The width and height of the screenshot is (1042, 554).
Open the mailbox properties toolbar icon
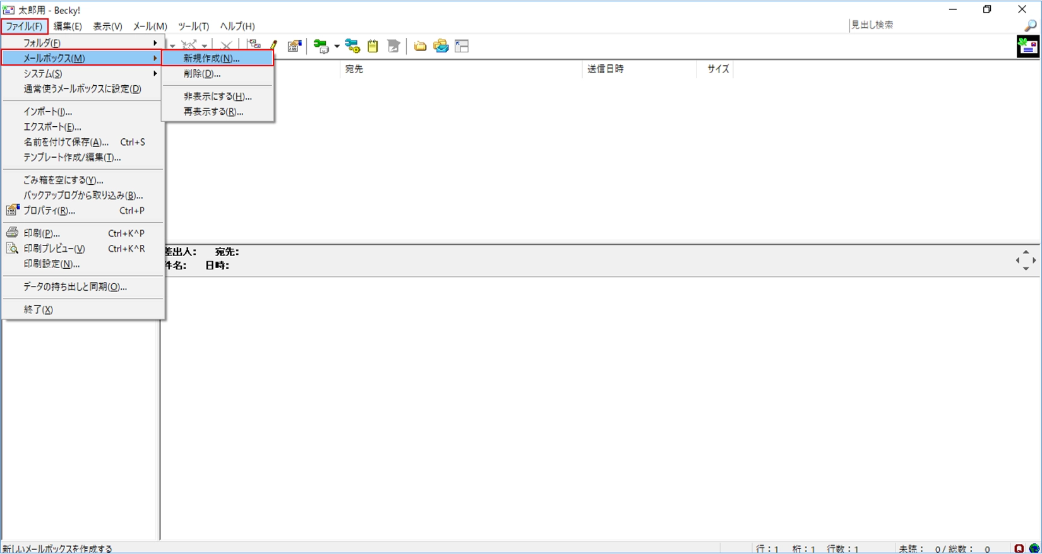click(294, 45)
